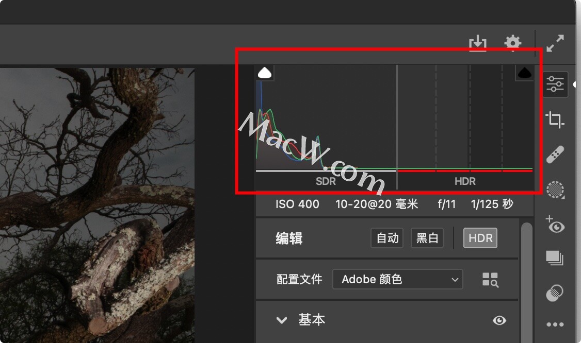Image resolution: width=581 pixels, height=343 pixels.
Task: Open the Edit sliders panel icon
Action: pos(555,84)
